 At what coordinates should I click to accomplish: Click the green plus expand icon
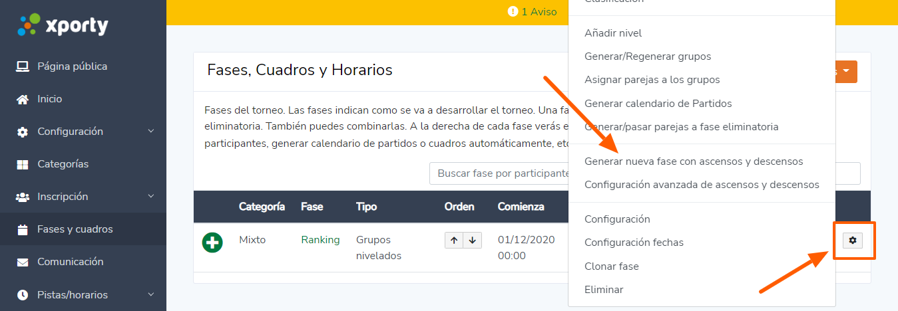[212, 243]
